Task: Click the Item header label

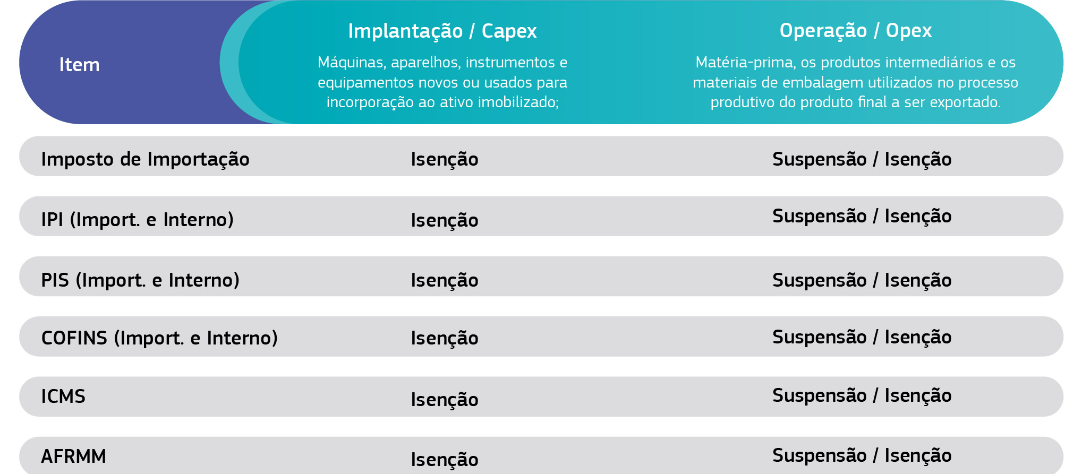Action: point(79,65)
